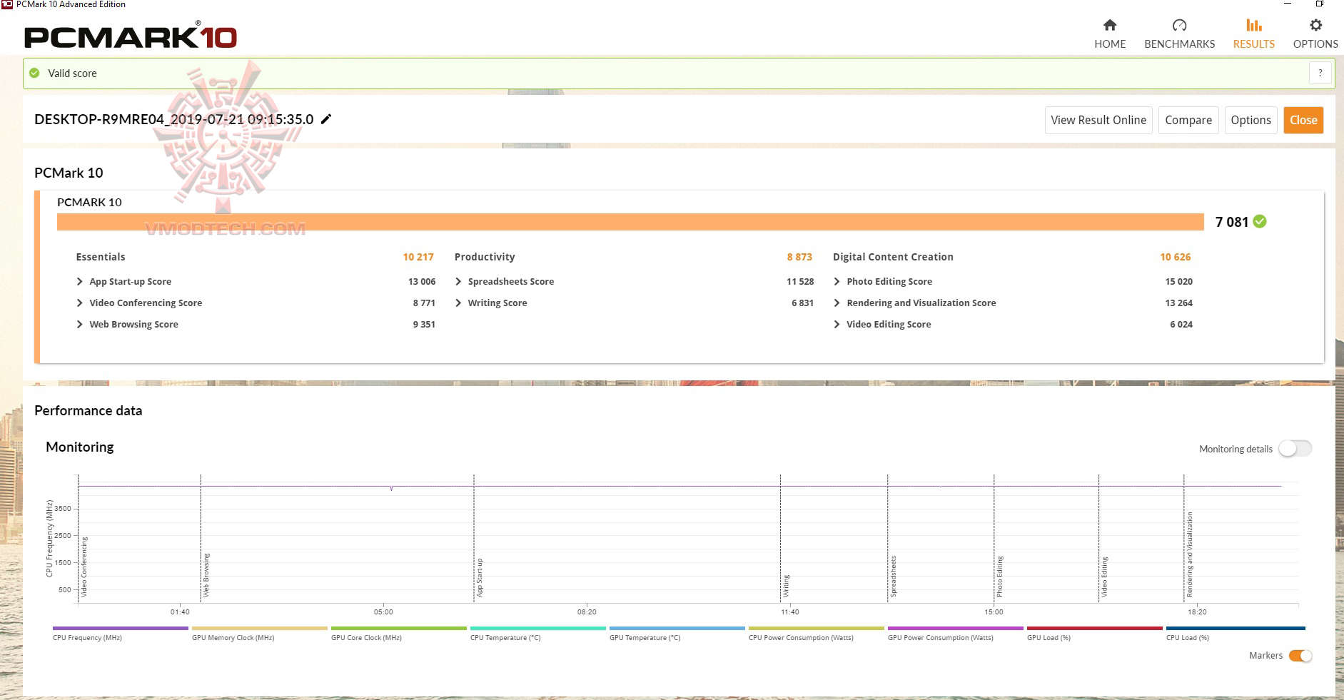
Task: Close the result with orange Close button
Action: (x=1303, y=120)
